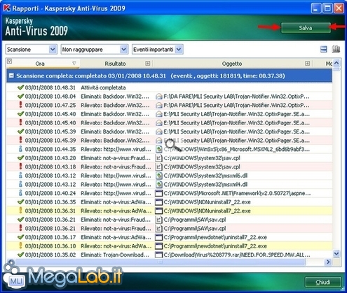The height and width of the screenshot is (293, 347).
Task: Click the green checkmark on Attività completata row
Action: pyautogui.click(x=20, y=87)
